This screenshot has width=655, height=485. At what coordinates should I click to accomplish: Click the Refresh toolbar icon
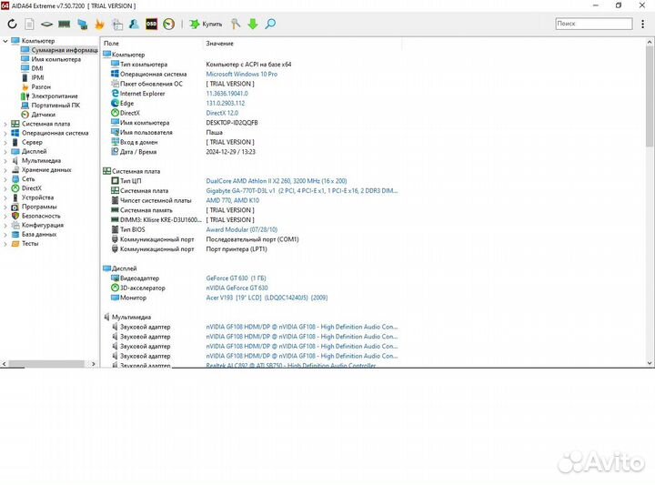12,24
